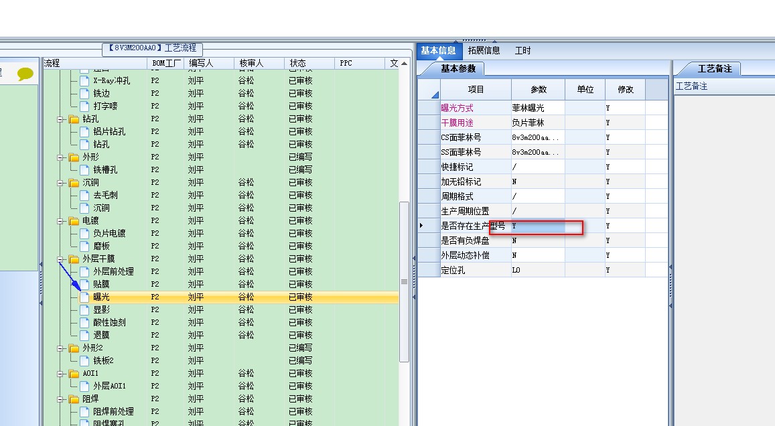Viewport: 775px width, 426px height.
Task: Sort by the BOM工厂 column header
Action: 165,63
